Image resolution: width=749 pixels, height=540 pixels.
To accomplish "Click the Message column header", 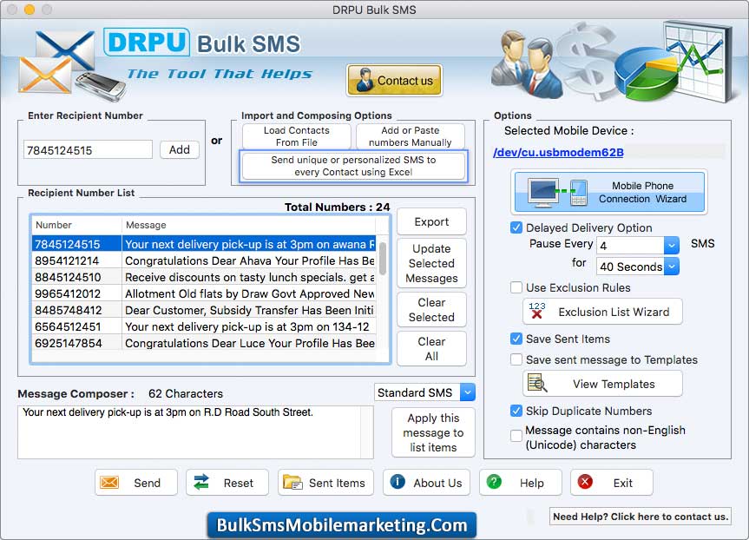I will pos(248,225).
